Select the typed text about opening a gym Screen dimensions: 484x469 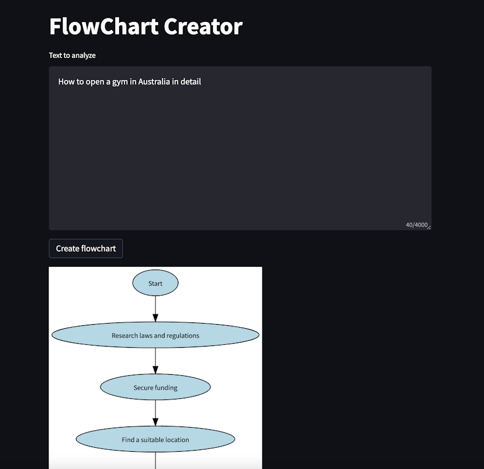pyautogui.click(x=129, y=82)
